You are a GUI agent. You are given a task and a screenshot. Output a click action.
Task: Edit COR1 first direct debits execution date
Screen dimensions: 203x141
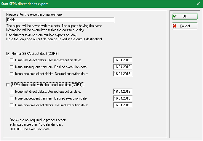pyautogui.click(x=123, y=92)
